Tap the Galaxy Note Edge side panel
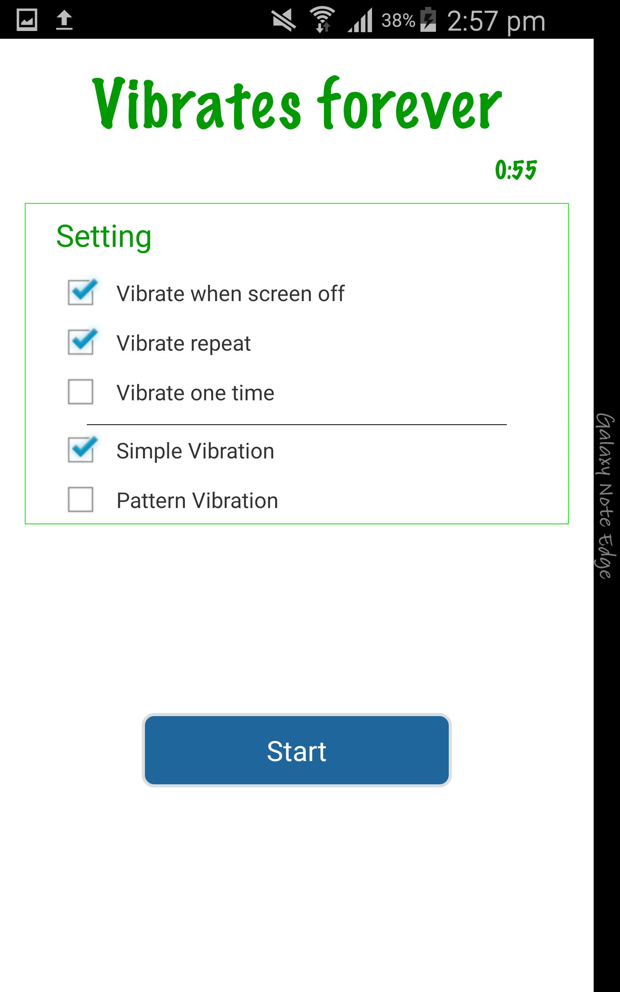Viewport: 620px width, 992px height. tap(606, 496)
